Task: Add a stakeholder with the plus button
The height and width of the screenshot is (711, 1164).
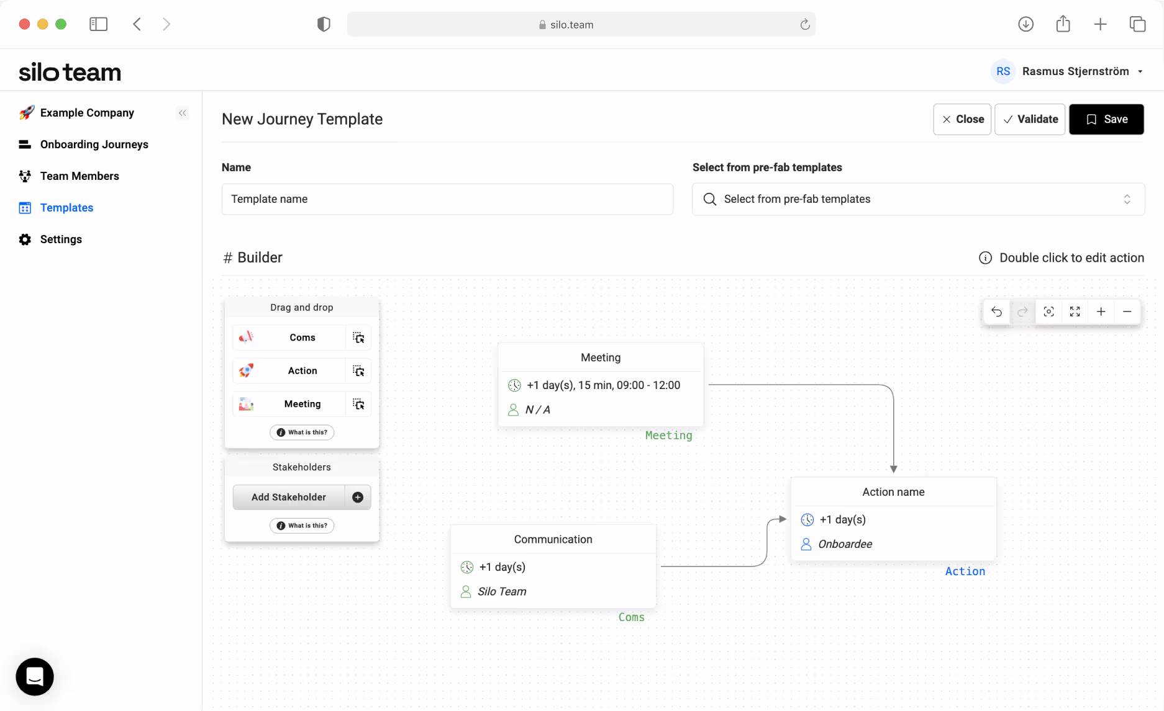Action: (x=358, y=497)
